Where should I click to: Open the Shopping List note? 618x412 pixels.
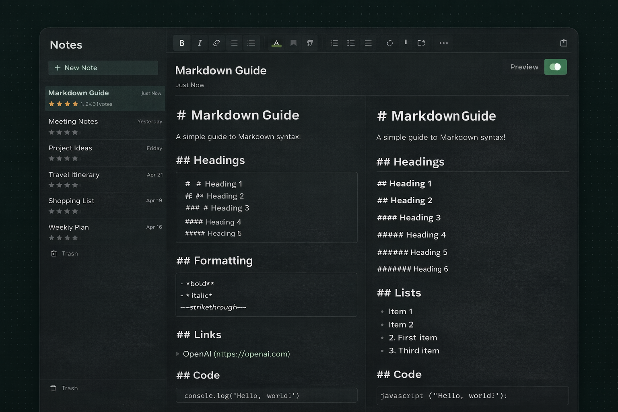(71, 201)
